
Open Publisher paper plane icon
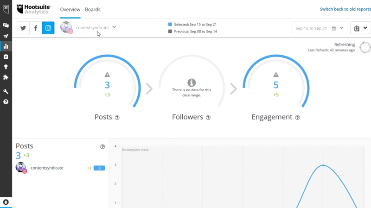pyautogui.click(x=6, y=36)
